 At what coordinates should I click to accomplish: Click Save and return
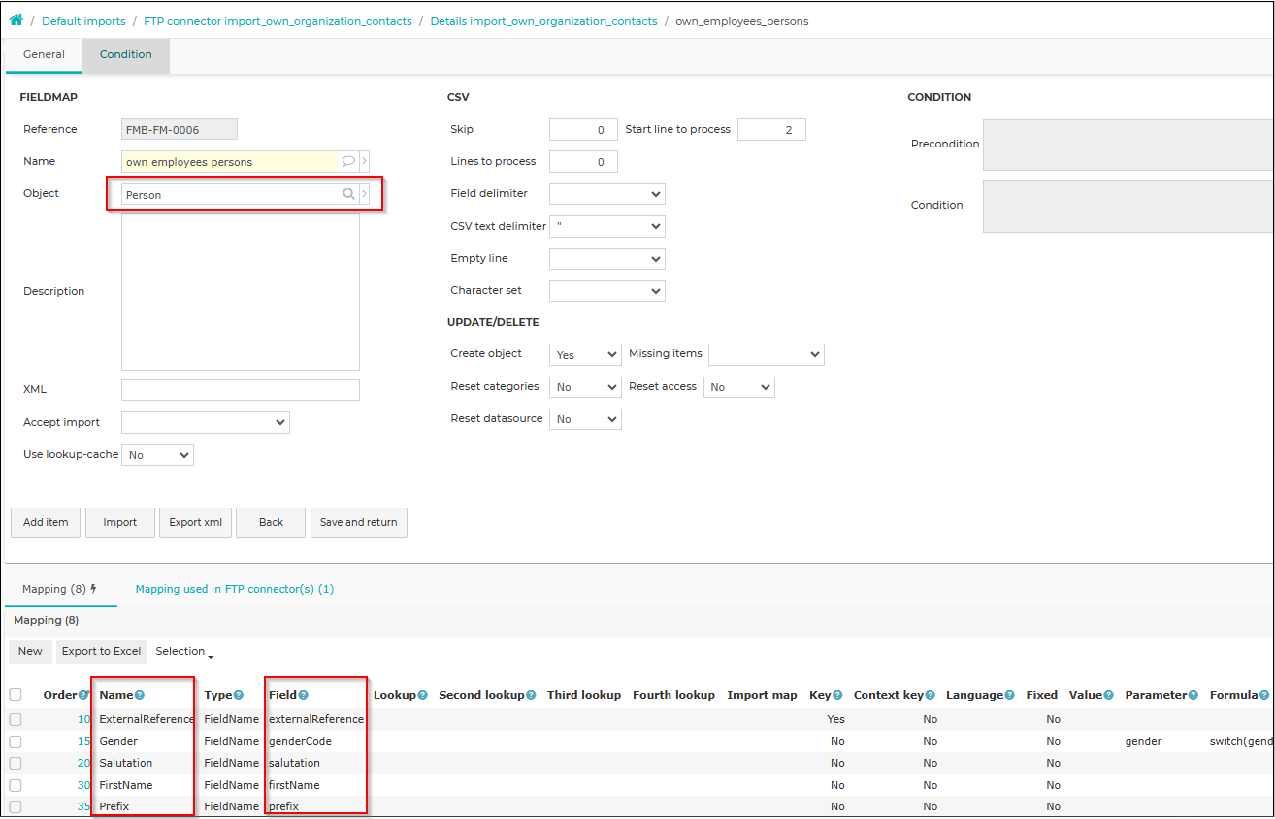[x=359, y=522]
